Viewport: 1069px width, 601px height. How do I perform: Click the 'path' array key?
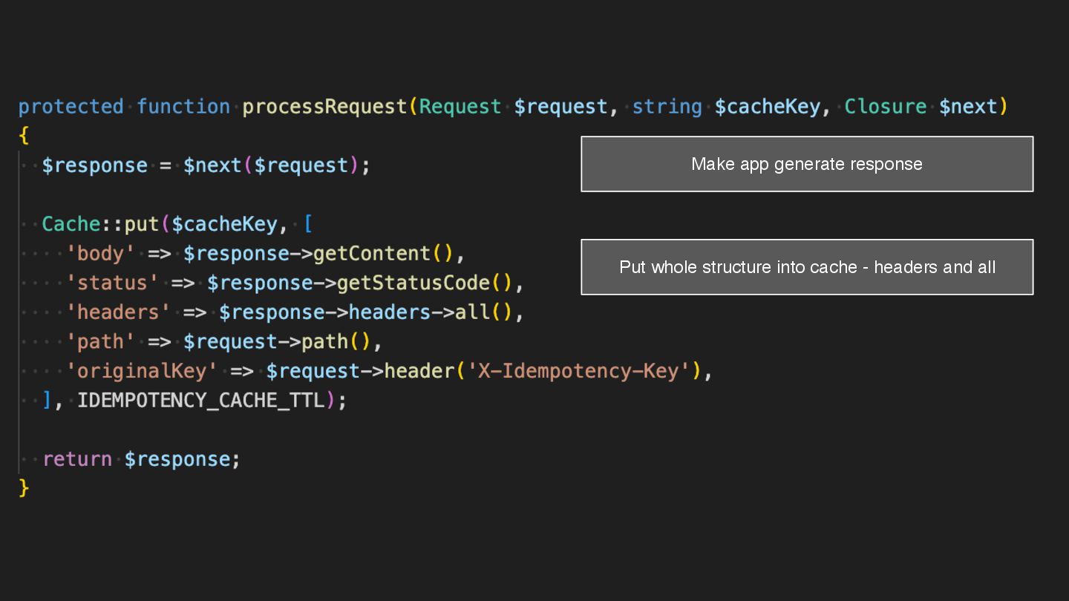[x=101, y=342]
